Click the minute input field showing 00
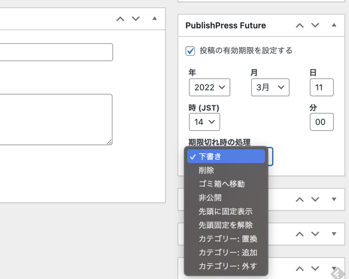 321,122
